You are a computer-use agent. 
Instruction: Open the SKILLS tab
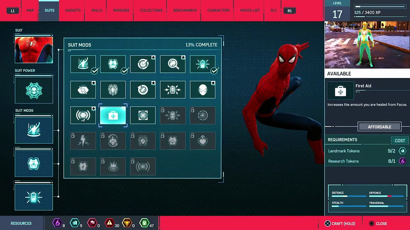(97, 11)
